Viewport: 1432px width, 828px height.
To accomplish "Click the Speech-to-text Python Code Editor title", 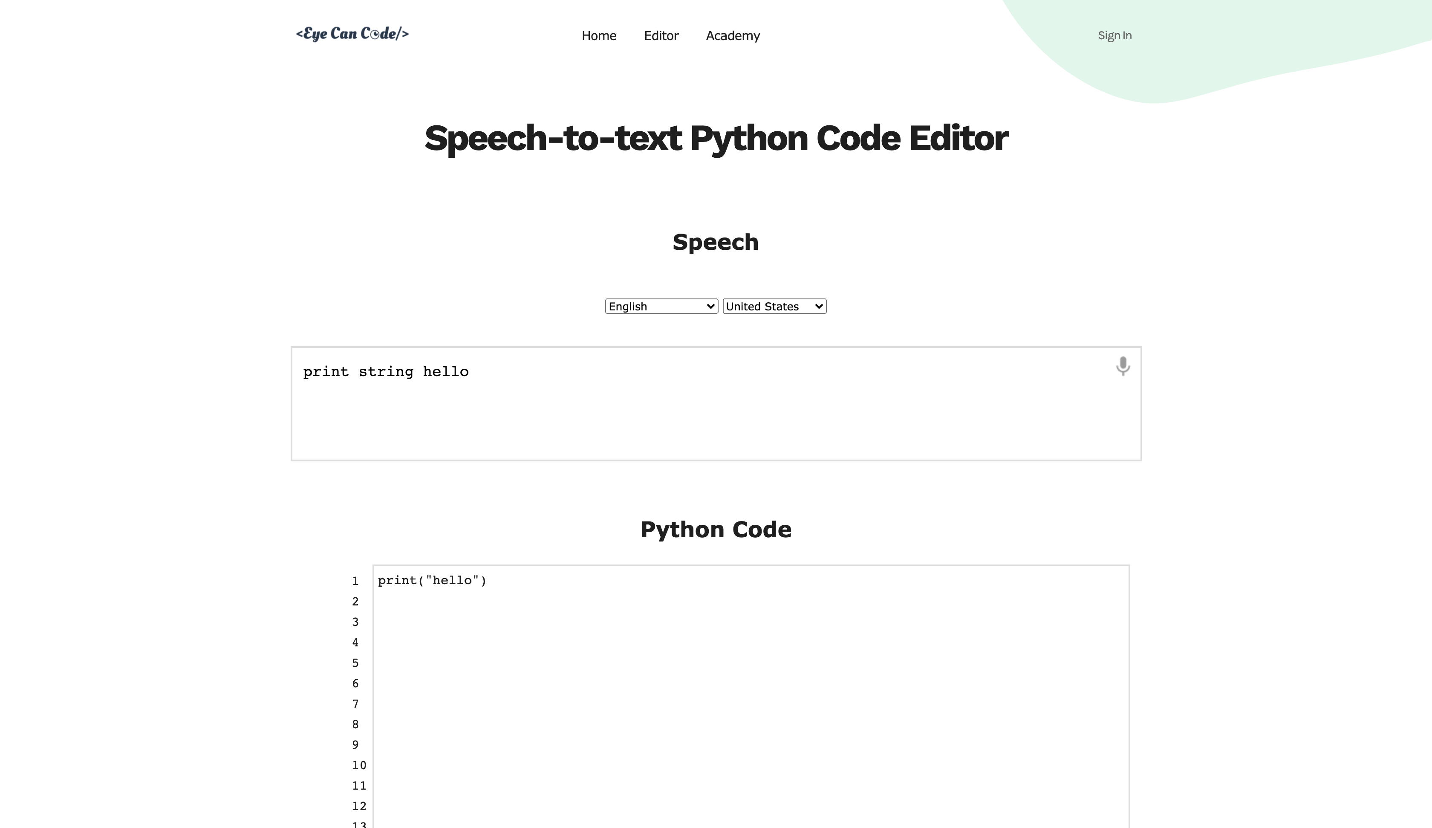I will pyautogui.click(x=716, y=138).
